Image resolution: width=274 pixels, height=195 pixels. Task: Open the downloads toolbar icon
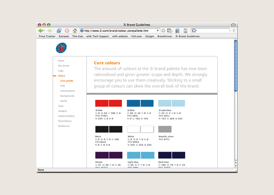coord(186,31)
